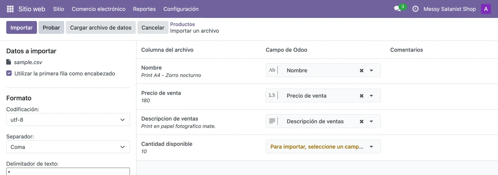Click the Importar button
498x175 pixels.
pos(21,28)
